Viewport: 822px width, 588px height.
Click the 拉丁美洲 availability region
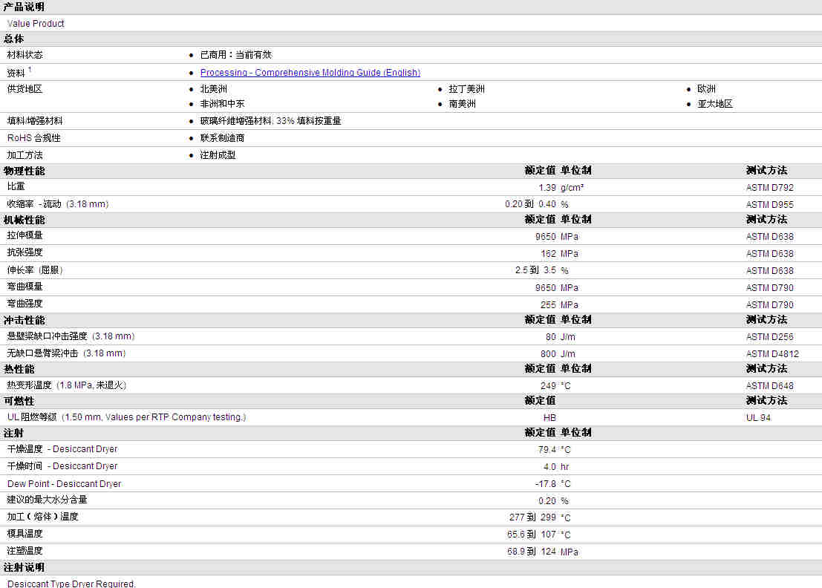[466, 89]
